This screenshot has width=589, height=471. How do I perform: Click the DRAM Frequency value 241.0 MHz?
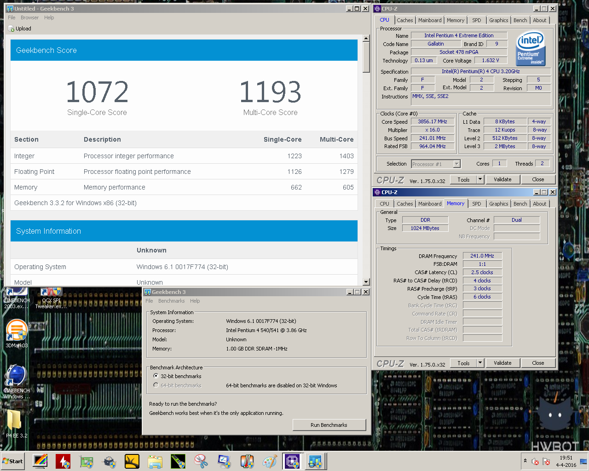[482, 256]
